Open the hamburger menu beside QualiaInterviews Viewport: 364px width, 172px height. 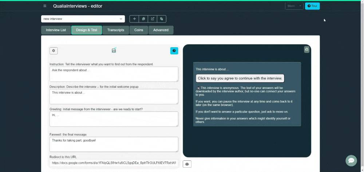[x=45, y=6]
